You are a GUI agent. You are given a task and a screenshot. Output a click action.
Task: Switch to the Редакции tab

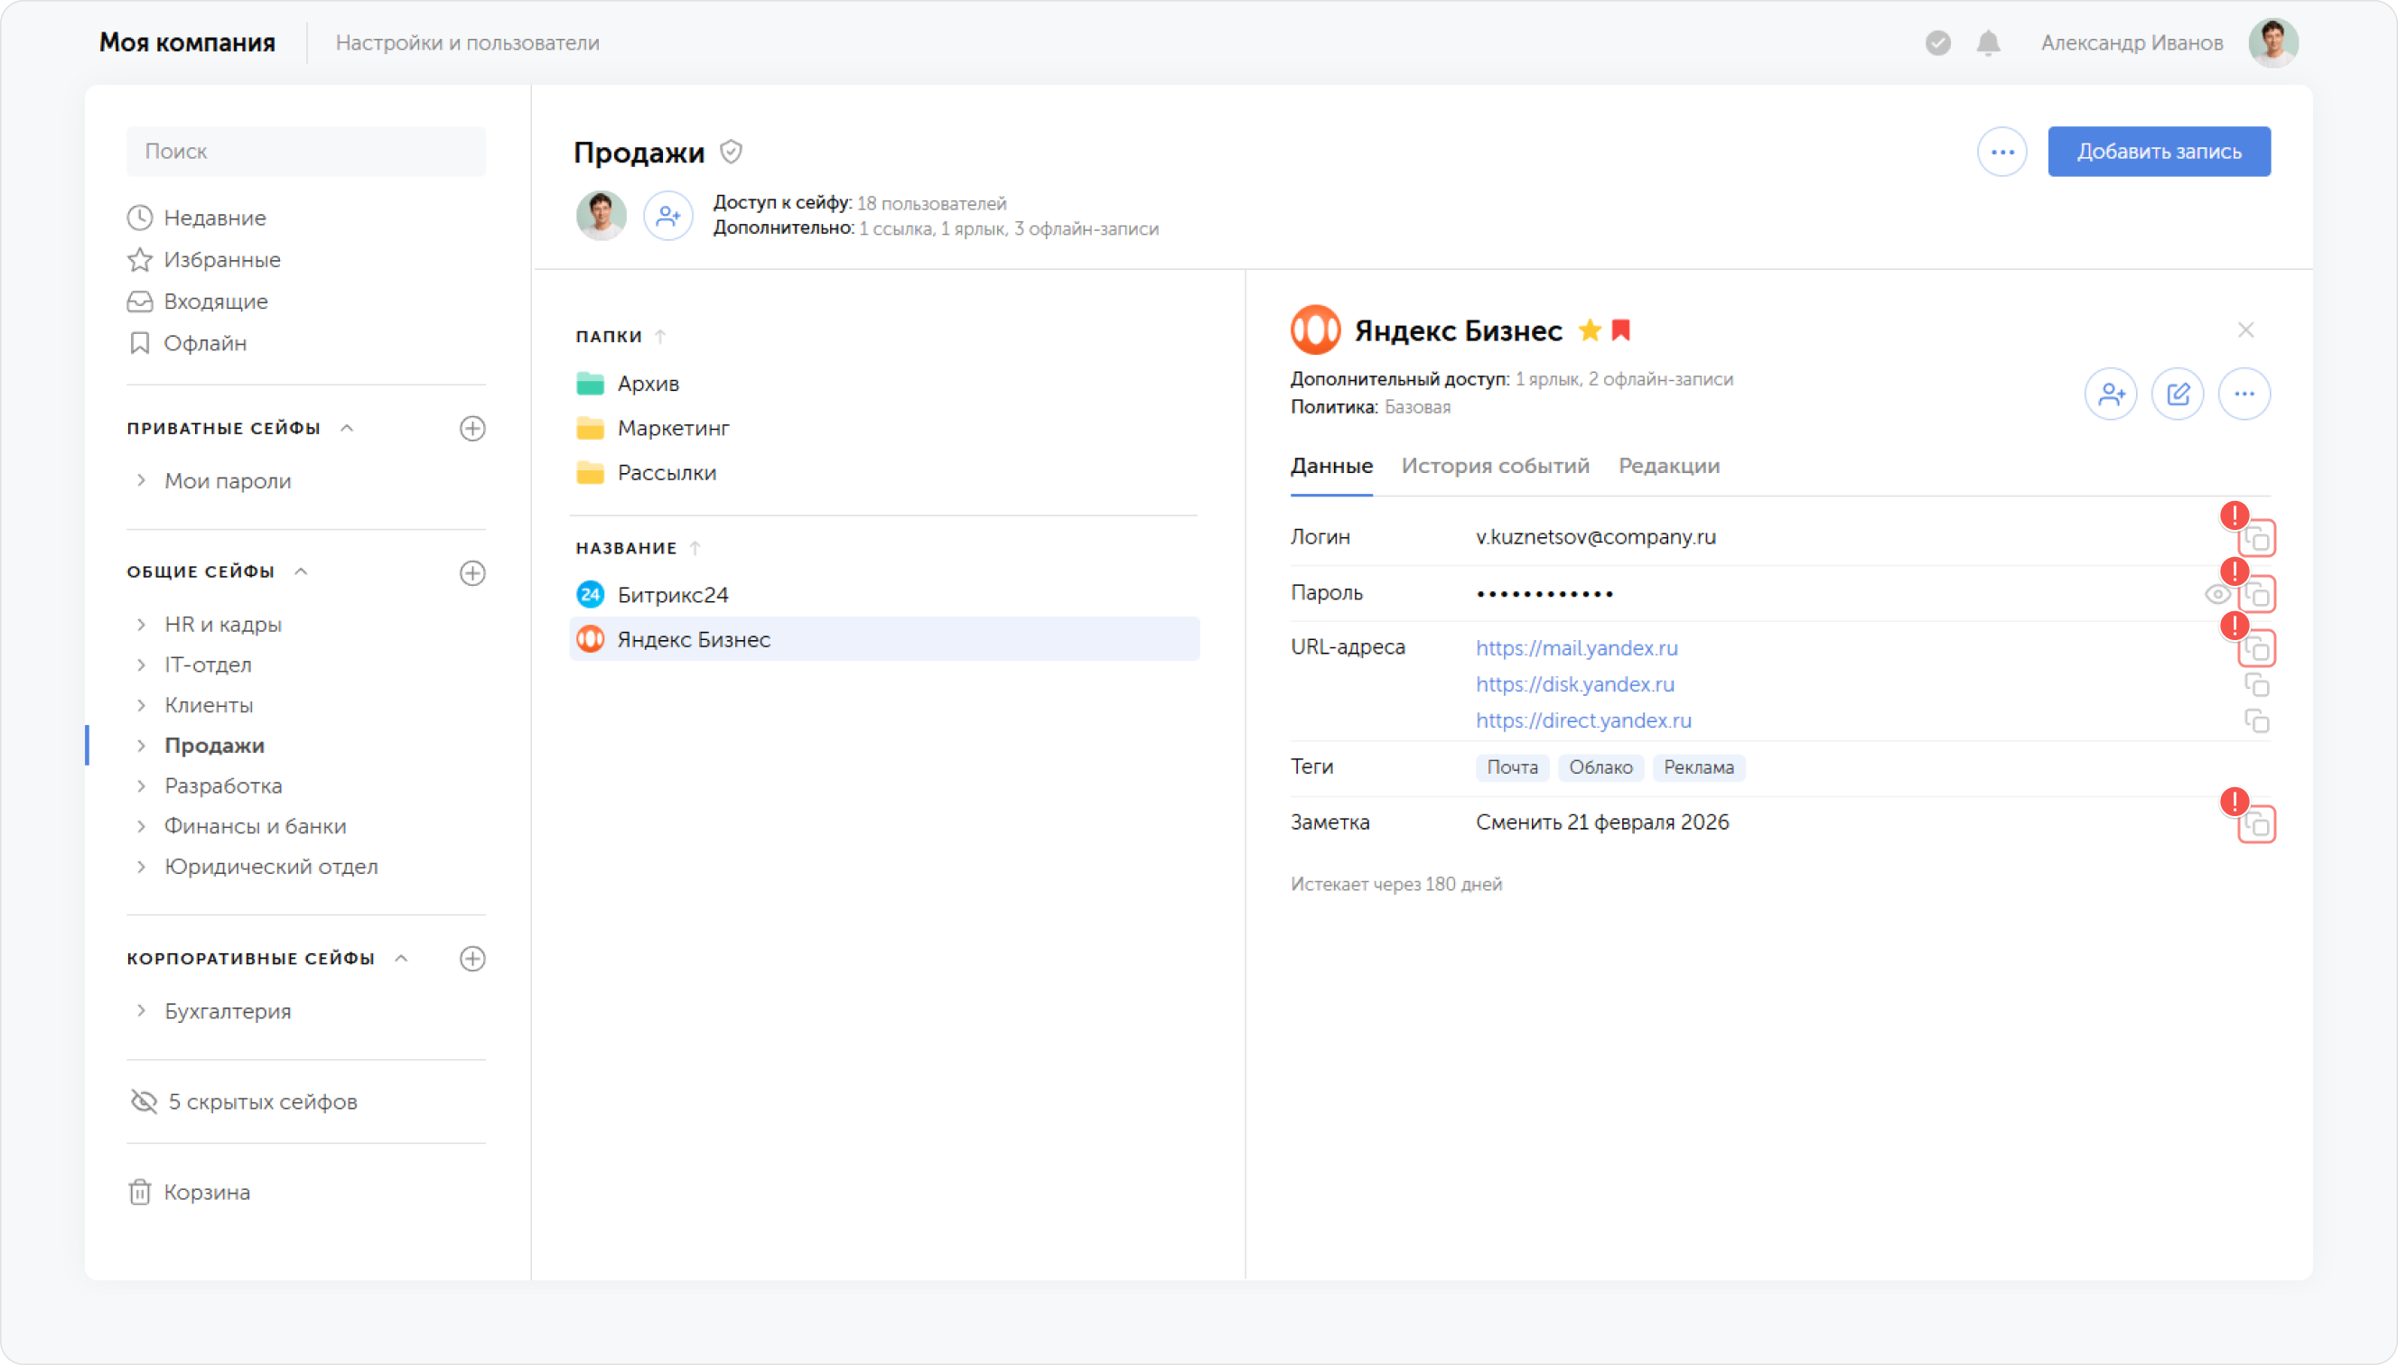(x=1668, y=466)
